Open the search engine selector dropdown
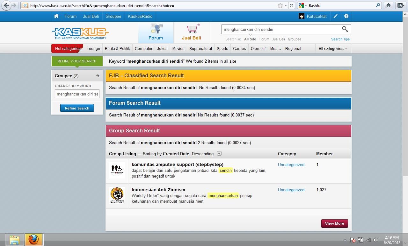The width and height of the screenshot is (408, 246). coord(303,5)
